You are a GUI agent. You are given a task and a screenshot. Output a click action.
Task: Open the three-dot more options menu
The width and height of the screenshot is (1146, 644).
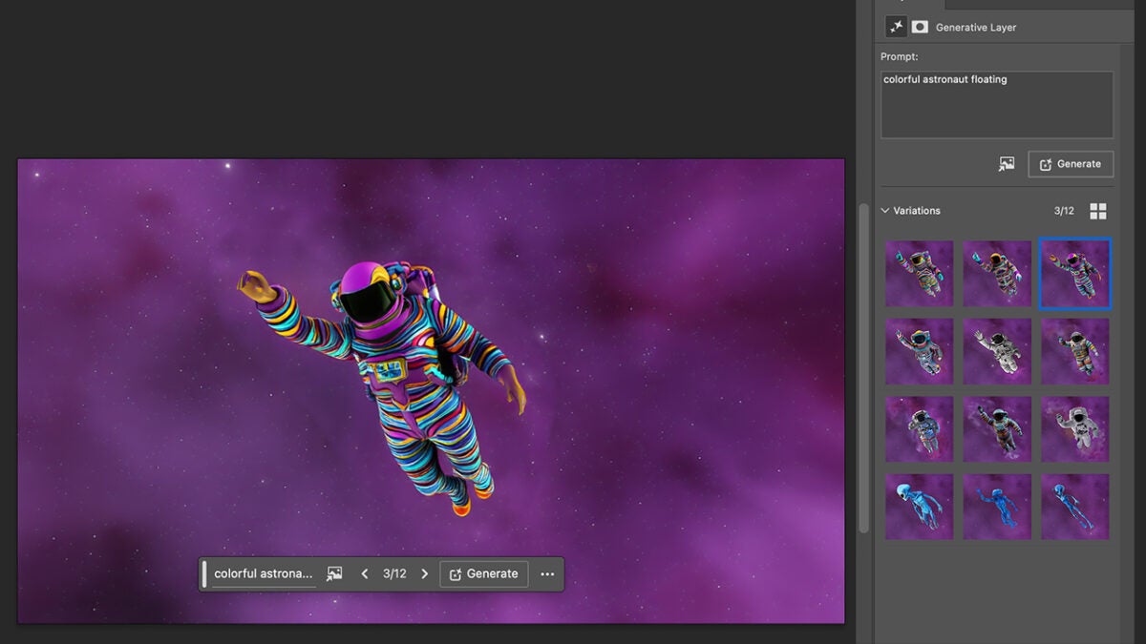547,573
